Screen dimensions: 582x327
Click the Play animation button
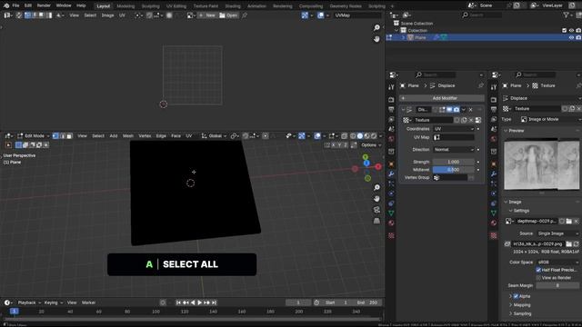pyautogui.click(x=199, y=302)
